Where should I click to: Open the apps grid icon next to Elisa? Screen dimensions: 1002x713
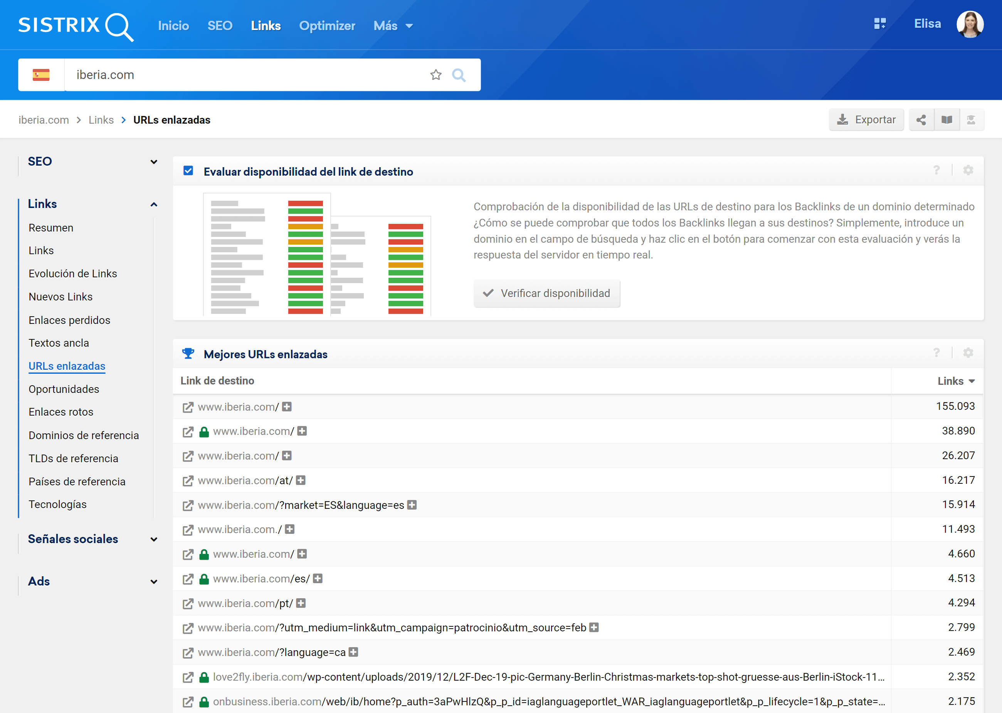point(879,24)
